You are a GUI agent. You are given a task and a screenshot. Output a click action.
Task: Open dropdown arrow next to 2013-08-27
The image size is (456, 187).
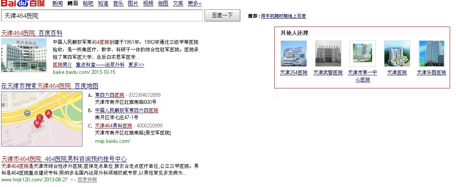[x=72, y=180]
